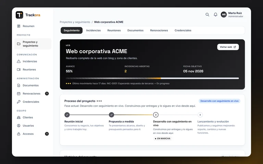
Task: Click the Accesos lock icon
Action: (18, 134)
